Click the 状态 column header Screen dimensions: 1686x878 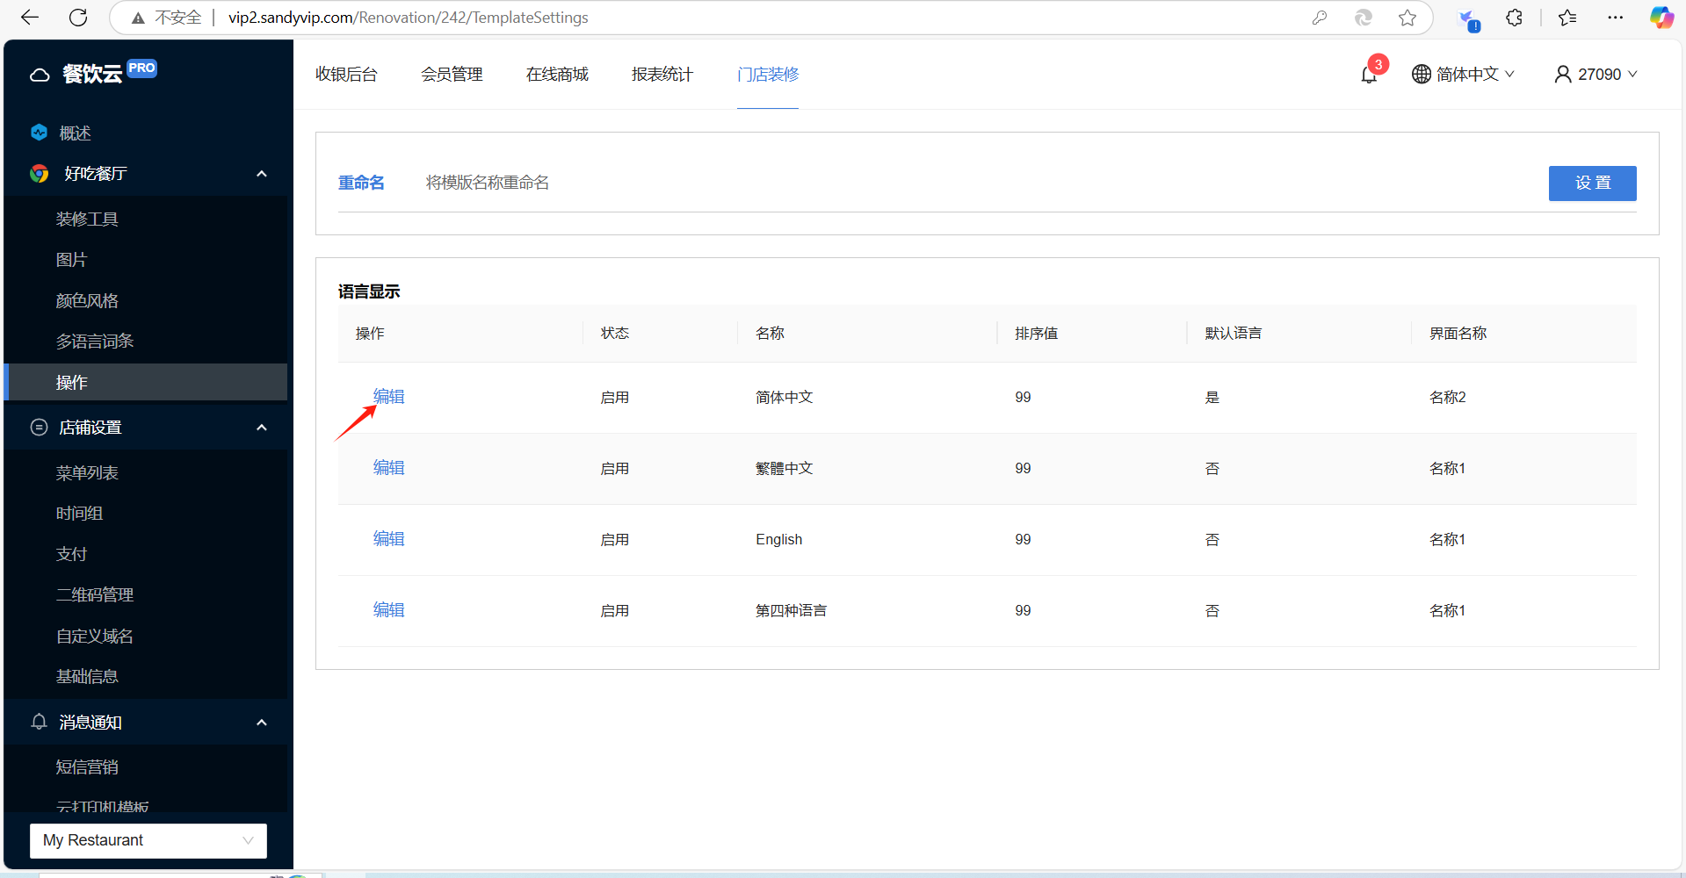point(615,334)
